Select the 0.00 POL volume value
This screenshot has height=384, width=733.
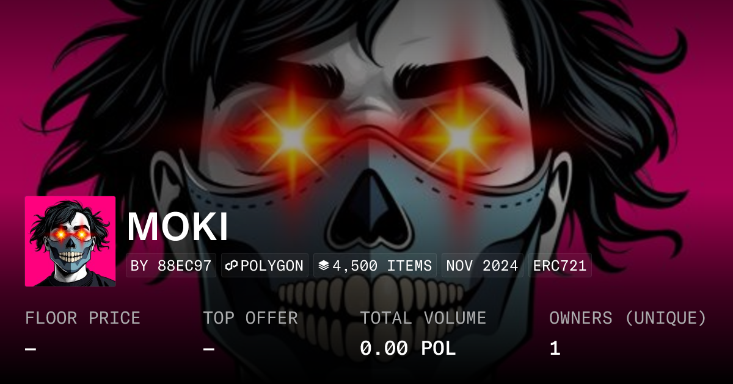[x=408, y=349]
